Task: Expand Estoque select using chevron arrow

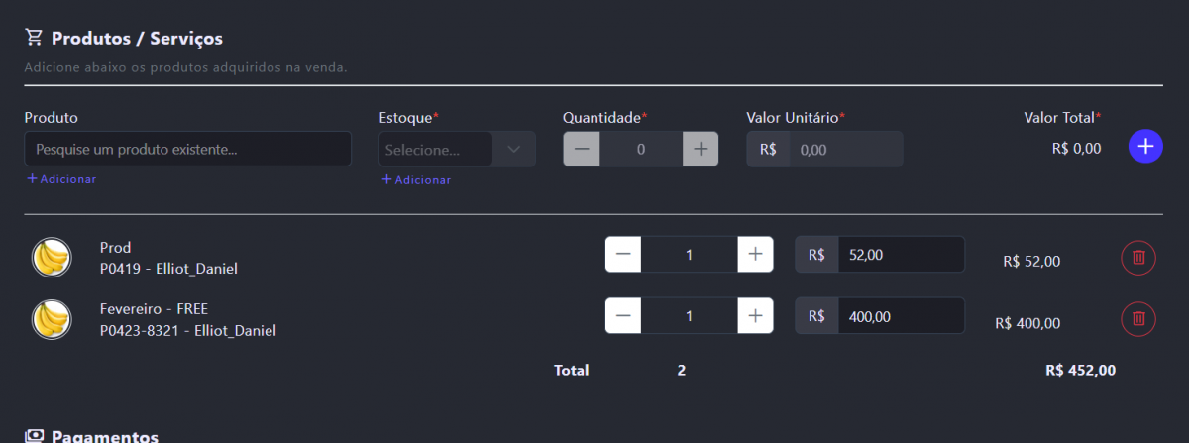Action: [x=513, y=150]
